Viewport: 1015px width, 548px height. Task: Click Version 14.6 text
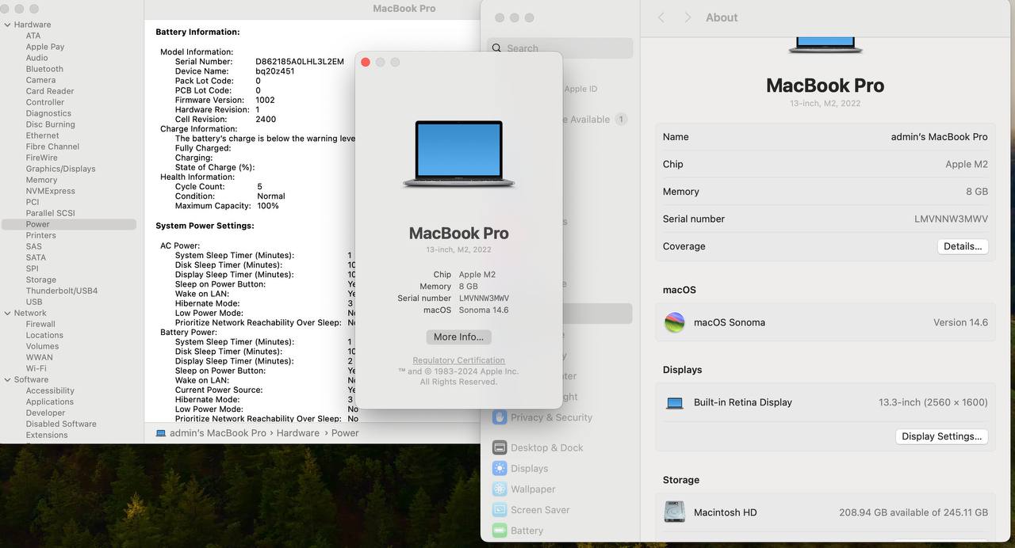click(960, 322)
